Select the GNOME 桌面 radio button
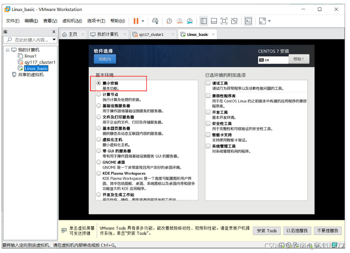The image size is (350, 253). (99, 162)
